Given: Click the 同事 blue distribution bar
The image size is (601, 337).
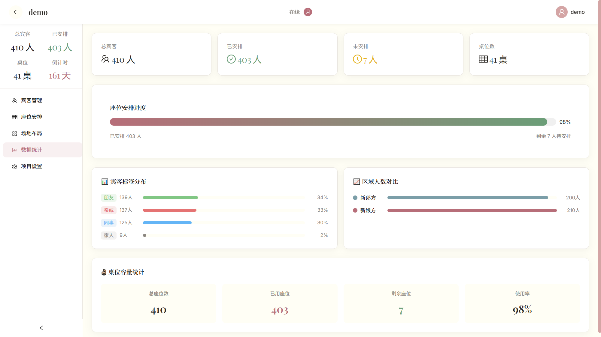Looking at the screenshot, I should pyautogui.click(x=167, y=223).
